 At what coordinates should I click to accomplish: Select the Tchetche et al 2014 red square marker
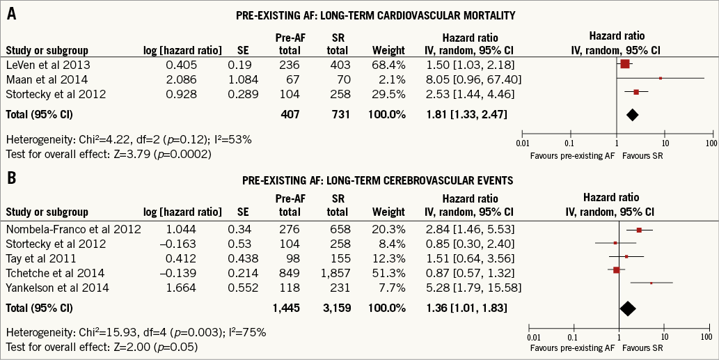[x=617, y=269]
